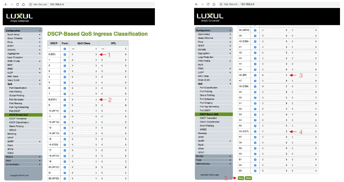
Task: Click the browser reload icon
Action: [x=17, y=4]
